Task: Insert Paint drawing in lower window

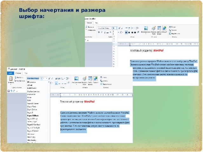Action: (84, 79)
